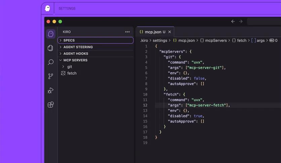Viewport: 281px width, 163px height.
Task: Open the Extensions icon
Action: [50, 104]
